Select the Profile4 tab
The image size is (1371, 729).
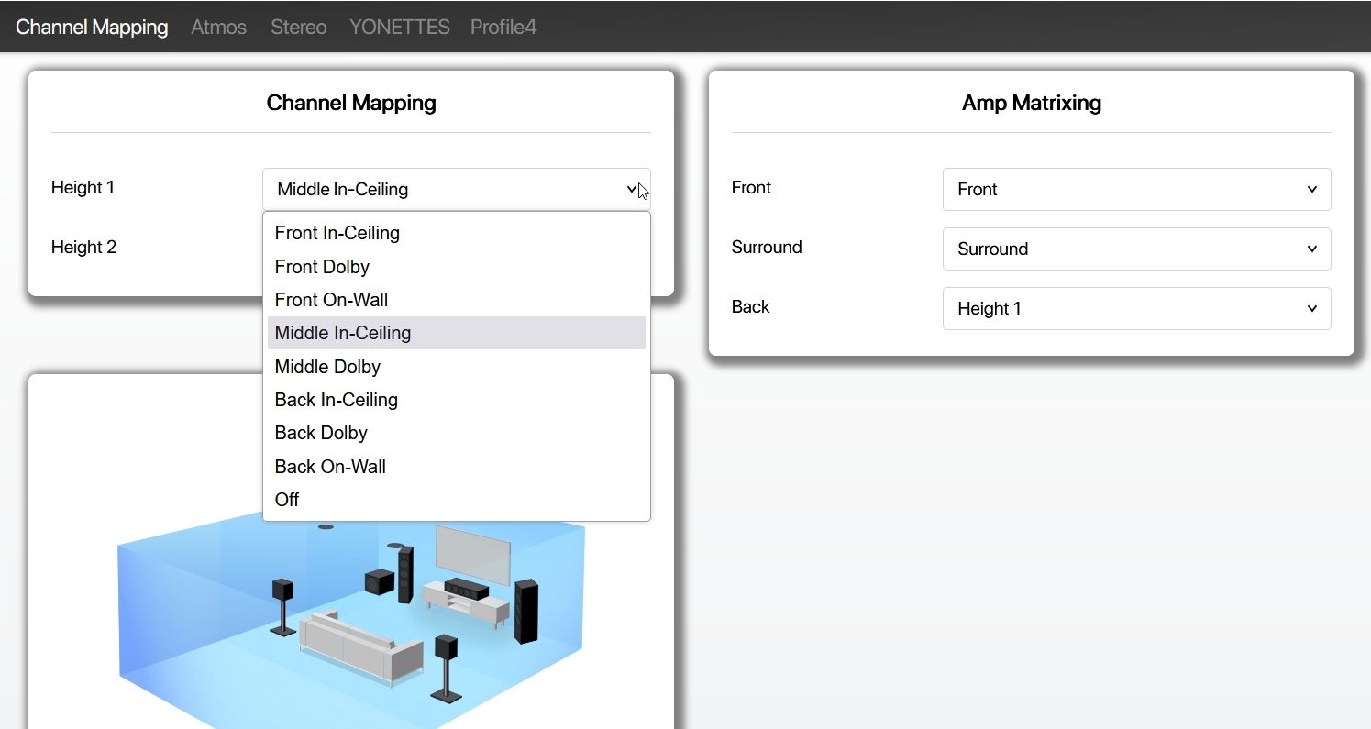(503, 27)
